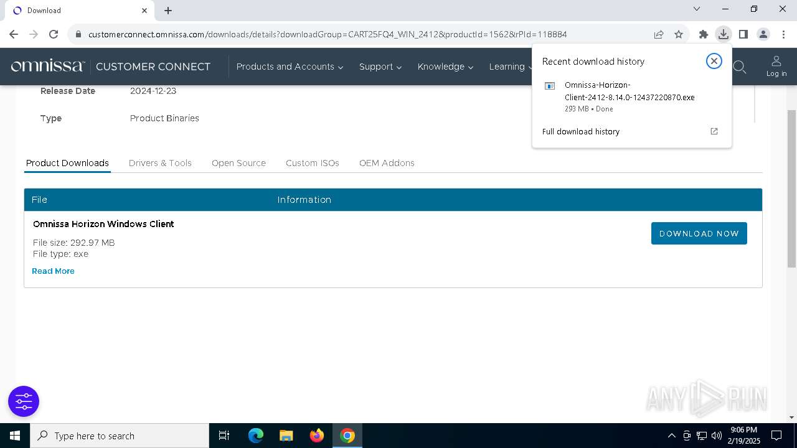Open the side panel icon

pos(743,34)
